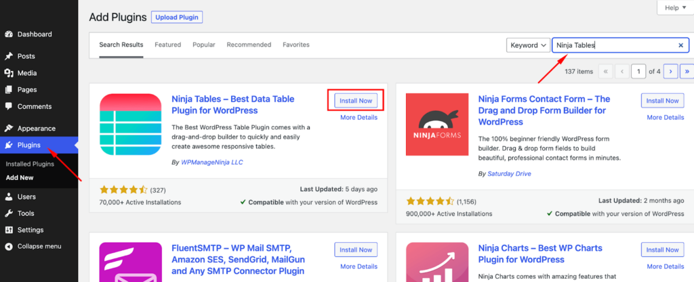The height and width of the screenshot is (282, 694).
Task: Click the Users person icon
Action: (x=8, y=197)
